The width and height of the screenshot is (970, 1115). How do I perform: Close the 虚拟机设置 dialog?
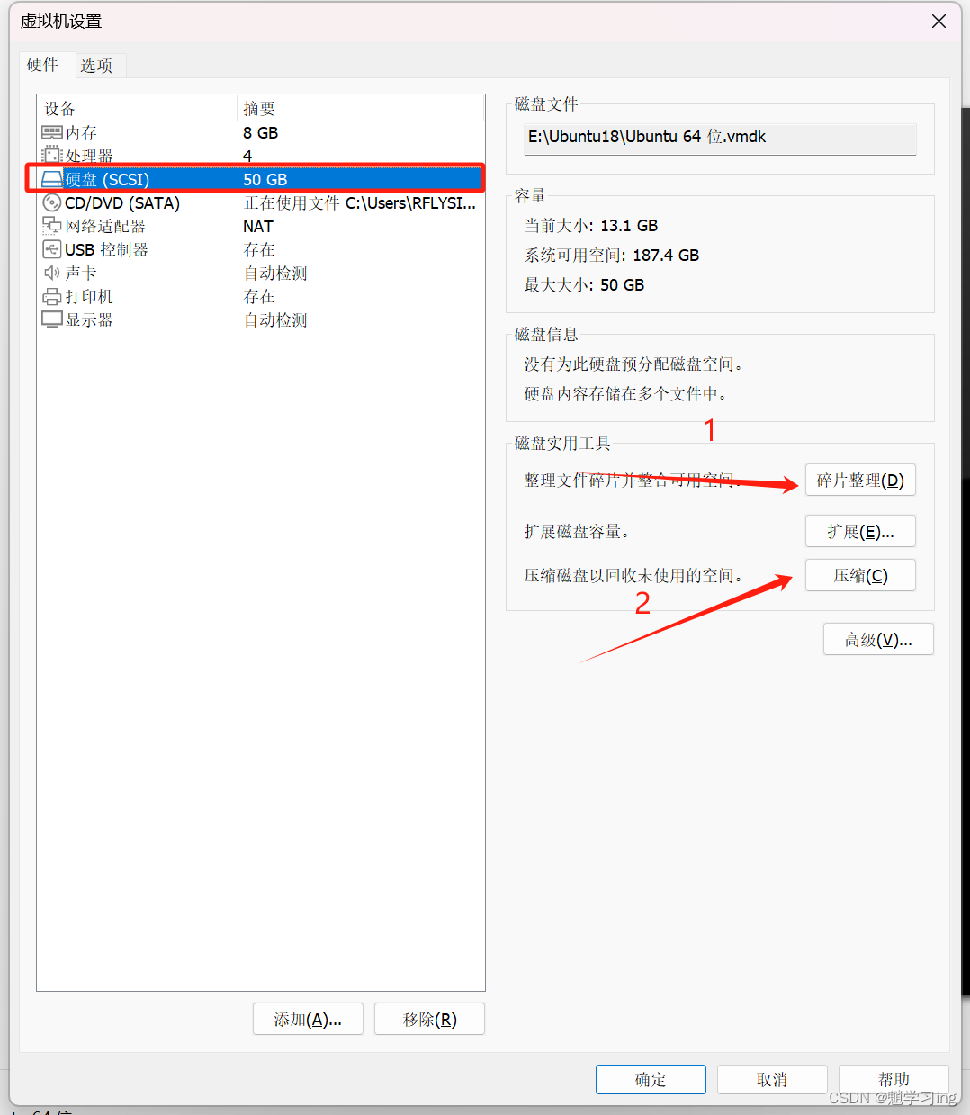click(x=939, y=21)
